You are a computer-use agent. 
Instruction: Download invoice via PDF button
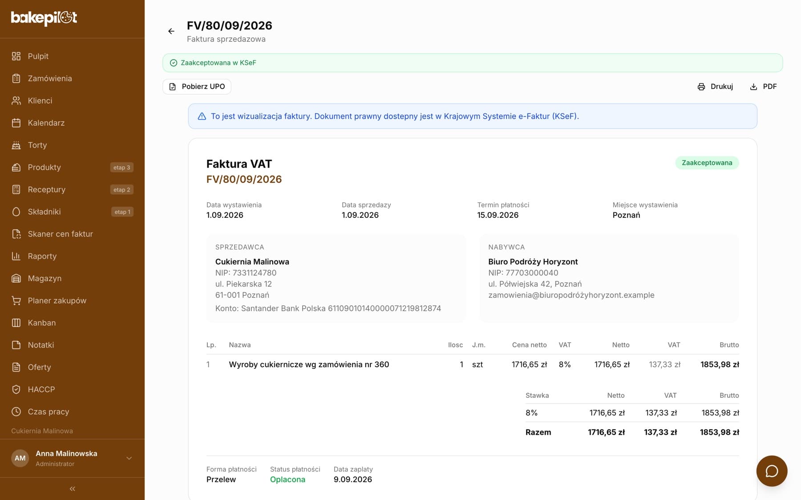coord(764,87)
